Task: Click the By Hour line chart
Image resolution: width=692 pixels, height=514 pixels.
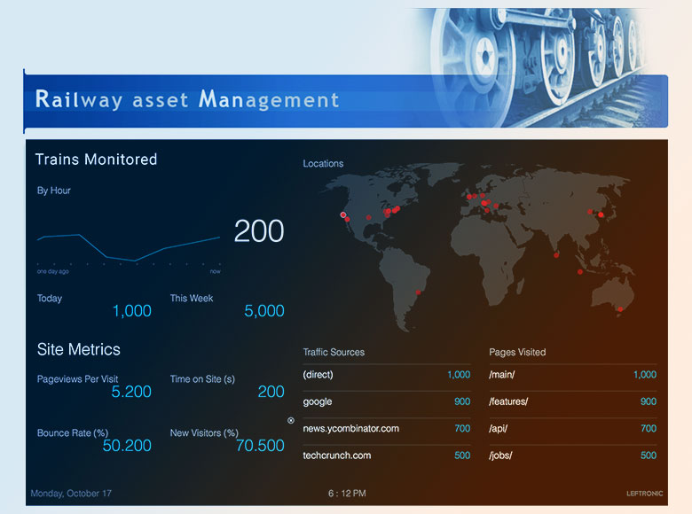Action: point(129,248)
